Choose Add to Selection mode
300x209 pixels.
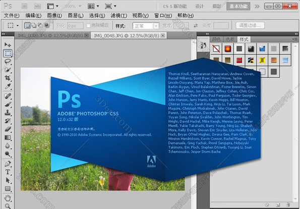[x=34, y=25]
